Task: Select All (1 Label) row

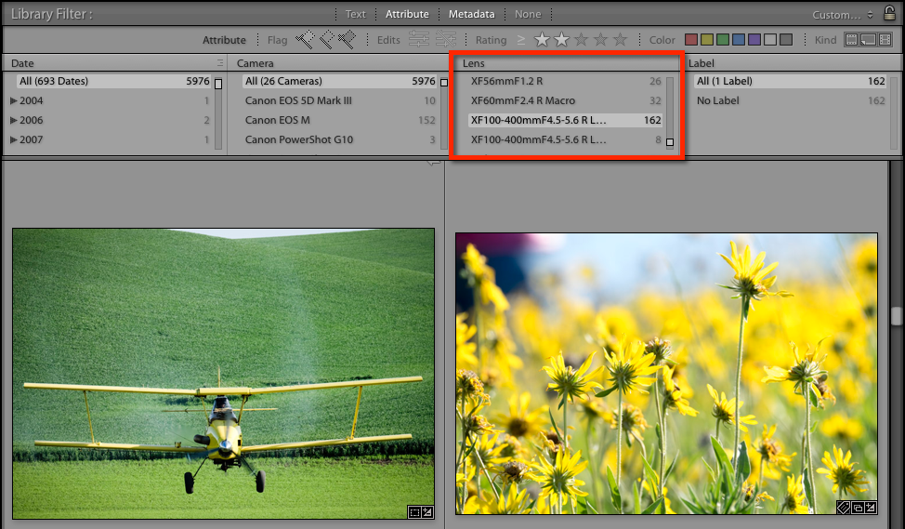Action: coord(790,81)
